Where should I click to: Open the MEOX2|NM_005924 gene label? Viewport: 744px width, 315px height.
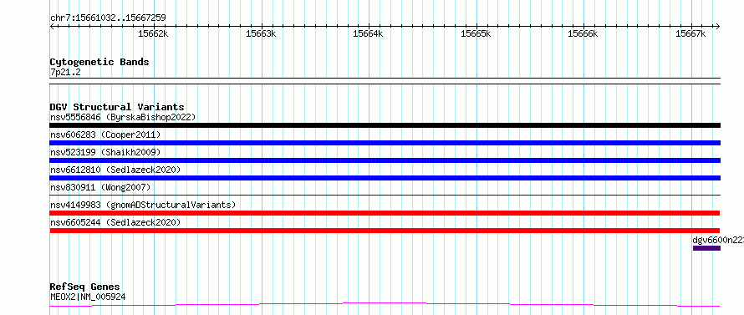(x=88, y=297)
